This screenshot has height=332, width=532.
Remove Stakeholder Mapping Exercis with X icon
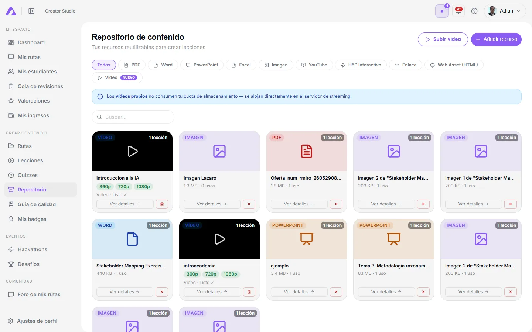point(162,292)
